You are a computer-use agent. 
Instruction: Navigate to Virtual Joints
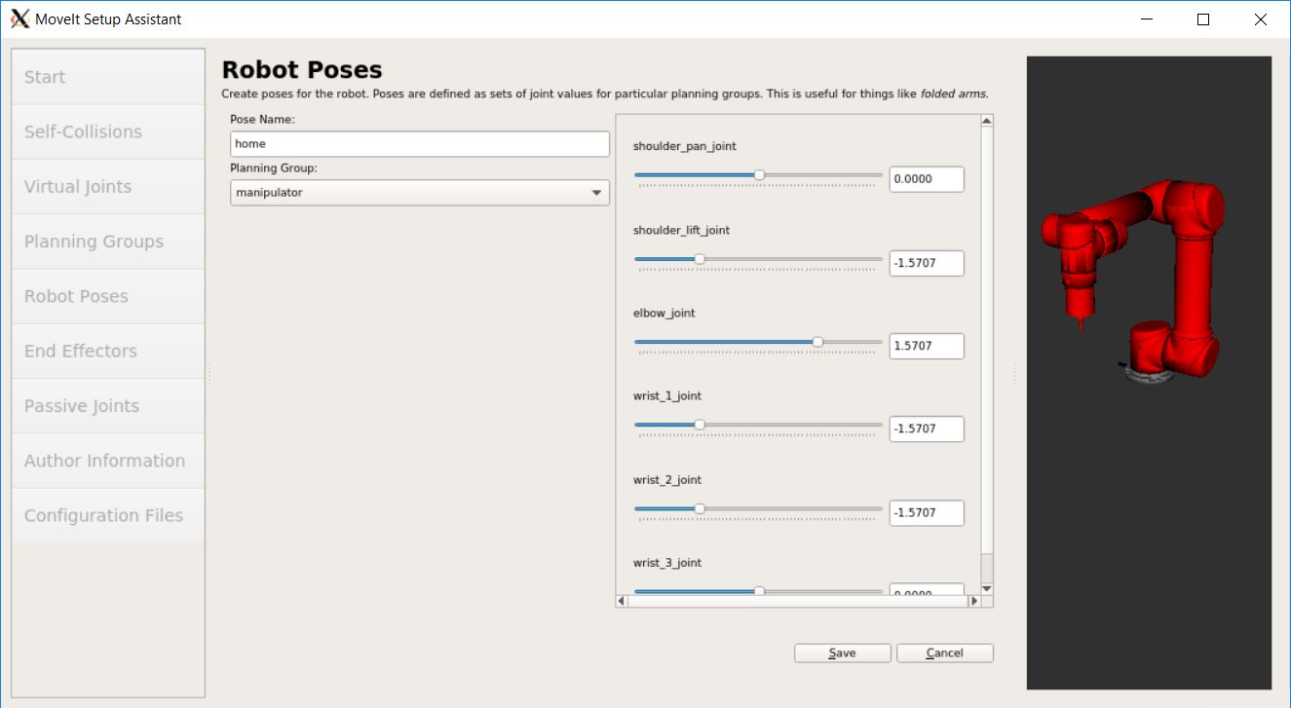pos(107,186)
